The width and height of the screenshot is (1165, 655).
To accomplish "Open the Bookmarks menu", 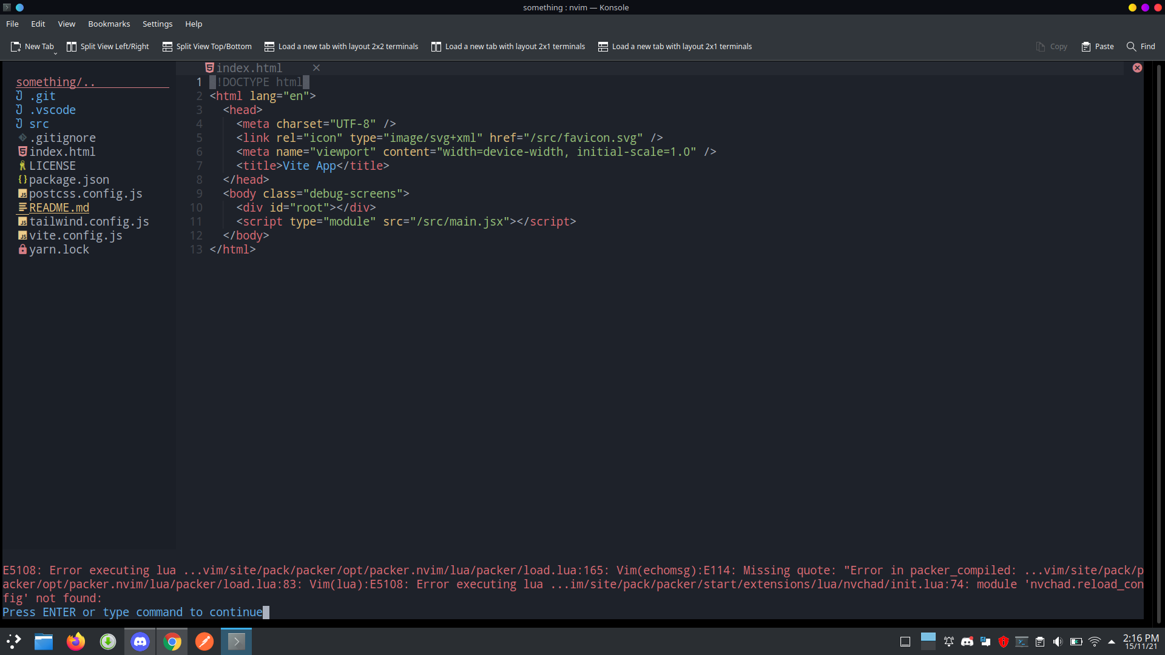I will [109, 24].
